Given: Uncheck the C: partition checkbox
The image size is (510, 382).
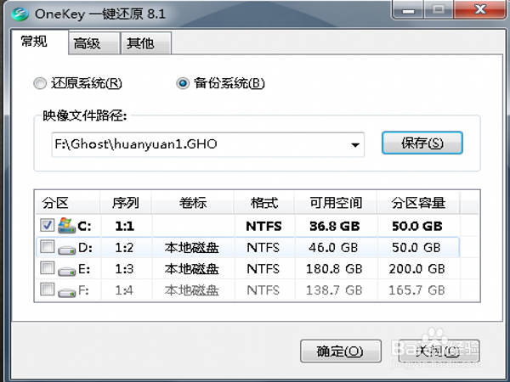Looking at the screenshot, I should (x=47, y=225).
